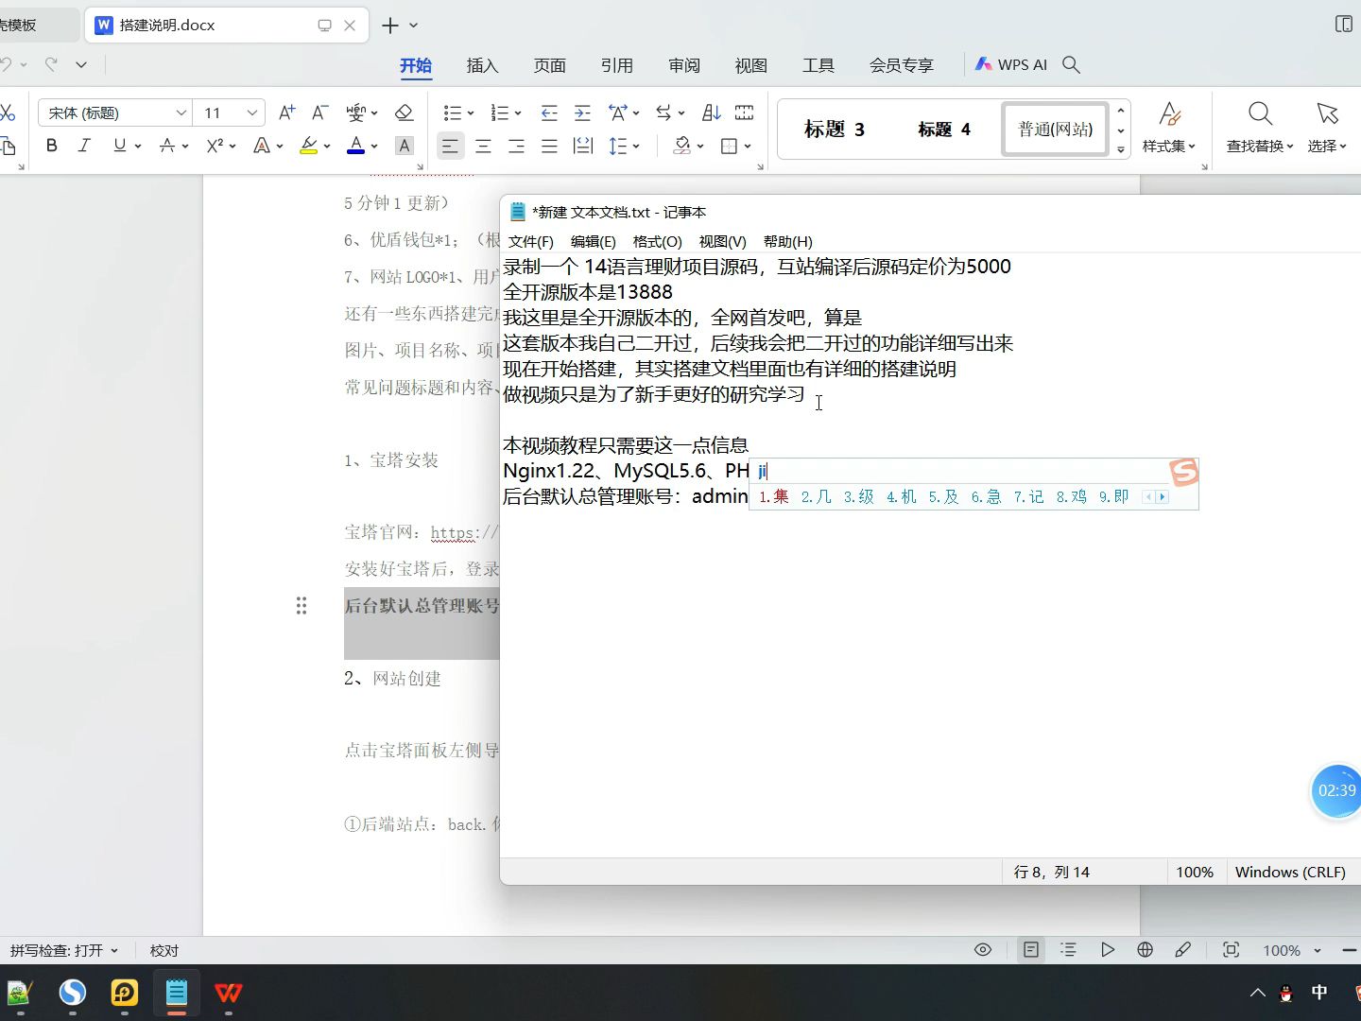The width and height of the screenshot is (1361, 1021).
Task: Insert numbered list
Action: (x=500, y=112)
